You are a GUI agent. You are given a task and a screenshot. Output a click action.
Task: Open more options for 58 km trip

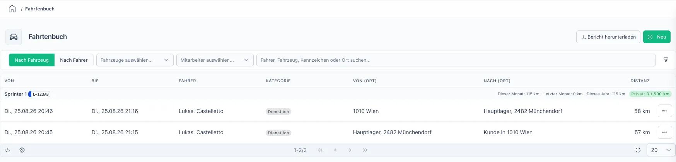pyautogui.click(x=664, y=111)
